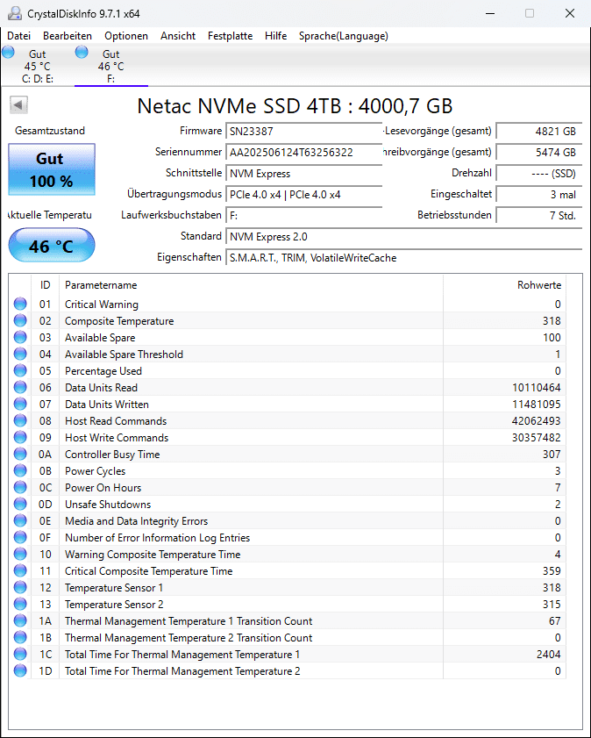This screenshot has height=738, width=591.
Task: Open the Datei menu
Action: [x=18, y=36]
